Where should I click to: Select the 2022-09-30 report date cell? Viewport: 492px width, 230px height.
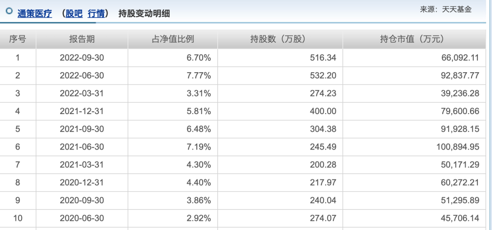(x=82, y=58)
